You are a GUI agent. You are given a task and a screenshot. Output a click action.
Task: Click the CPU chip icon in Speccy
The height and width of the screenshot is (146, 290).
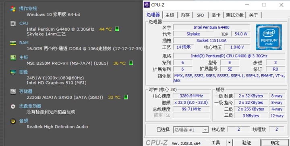click(x=13, y=24)
